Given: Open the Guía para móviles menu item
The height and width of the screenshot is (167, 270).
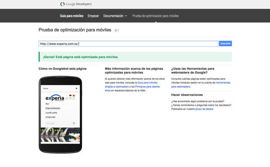Looking at the screenshot, I should (x=72, y=16).
